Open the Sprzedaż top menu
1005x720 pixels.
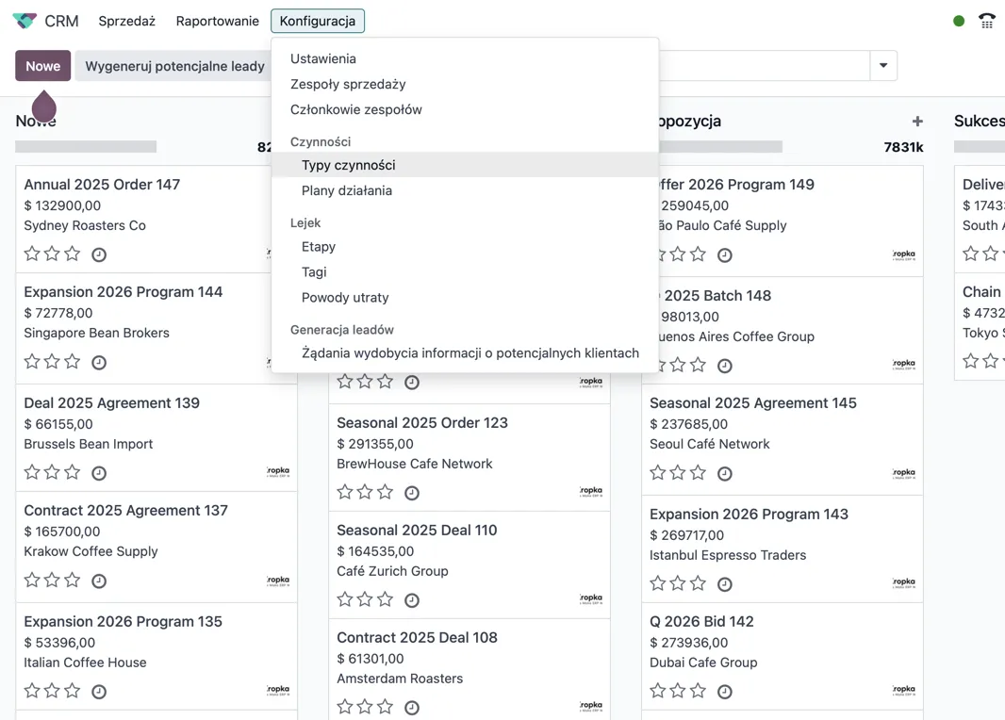coord(127,21)
